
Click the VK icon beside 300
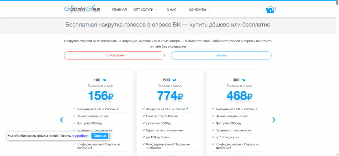(x=243, y=80)
